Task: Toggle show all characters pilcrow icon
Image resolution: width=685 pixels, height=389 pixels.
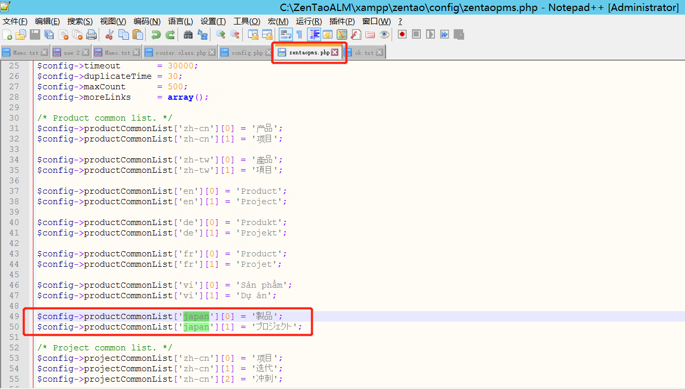Action: click(299, 34)
